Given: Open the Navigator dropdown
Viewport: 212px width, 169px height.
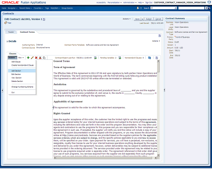Looking at the screenshot, I should point(13,8).
